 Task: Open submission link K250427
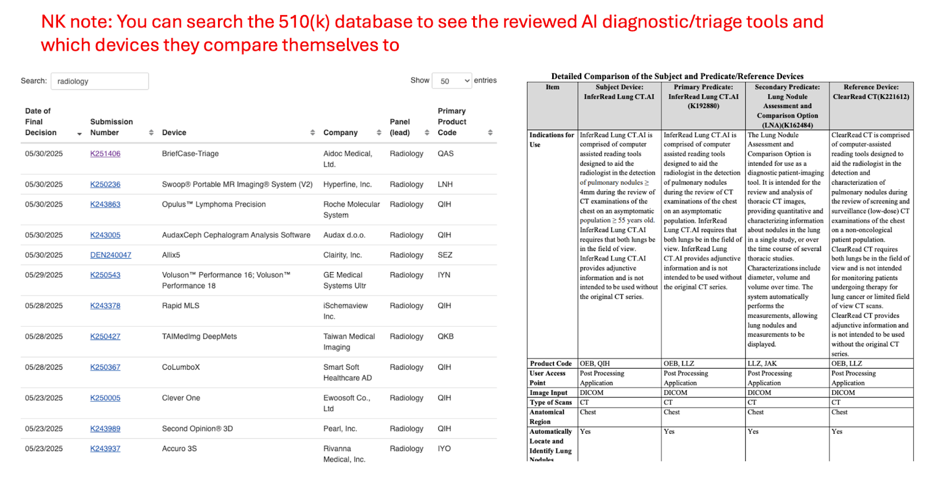[105, 336]
